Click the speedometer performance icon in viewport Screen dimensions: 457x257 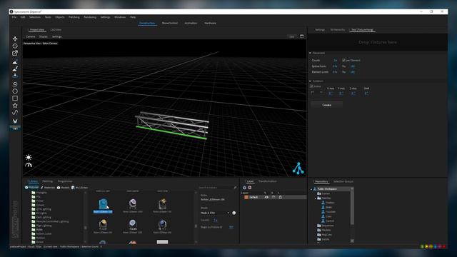[29, 165]
